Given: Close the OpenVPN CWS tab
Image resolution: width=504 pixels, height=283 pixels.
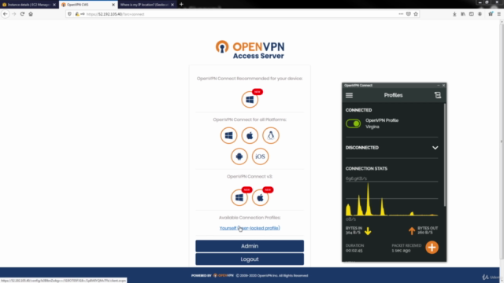Looking at the screenshot, I should 113,5.
